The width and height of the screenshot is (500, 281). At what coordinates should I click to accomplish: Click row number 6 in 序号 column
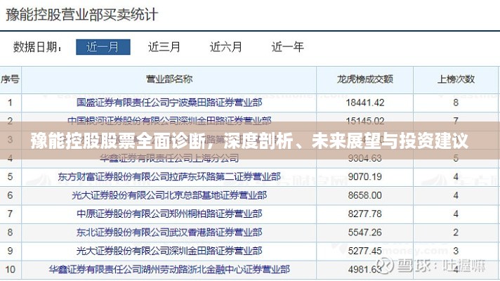point(10,195)
